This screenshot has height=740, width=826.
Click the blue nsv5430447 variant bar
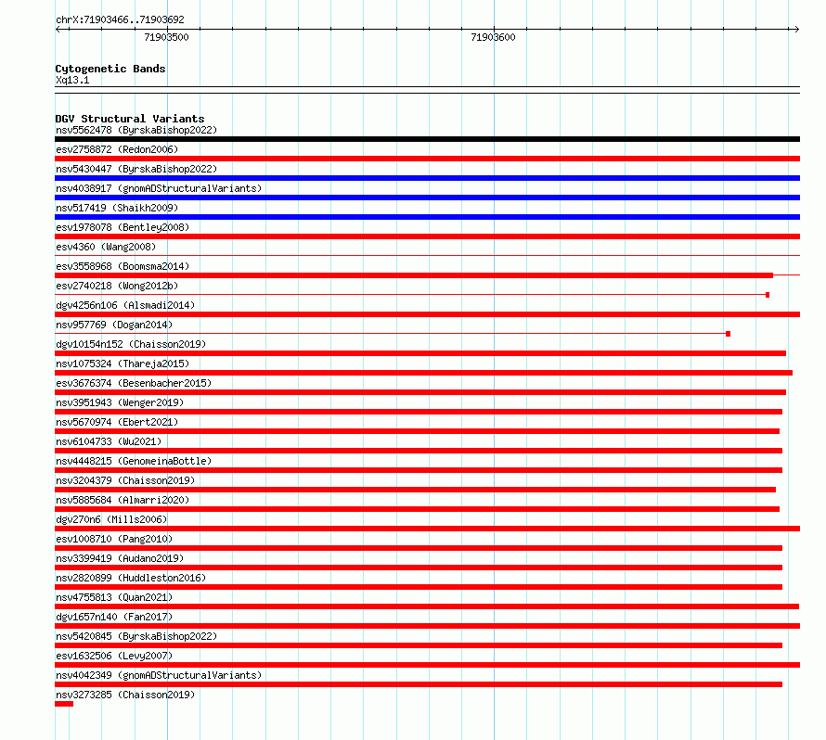427,178
